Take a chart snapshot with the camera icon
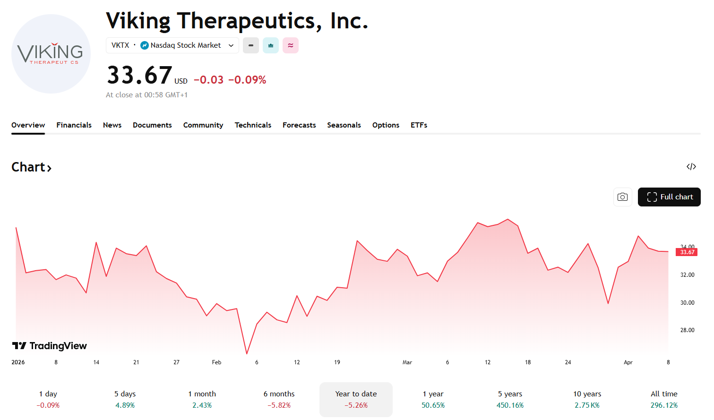714x420 pixels. pos(622,197)
